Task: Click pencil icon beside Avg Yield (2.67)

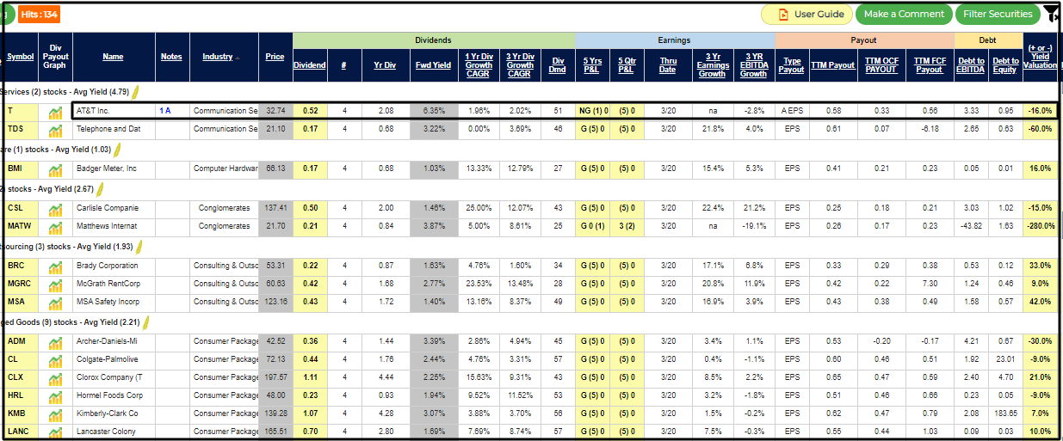Action: pos(101,188)
